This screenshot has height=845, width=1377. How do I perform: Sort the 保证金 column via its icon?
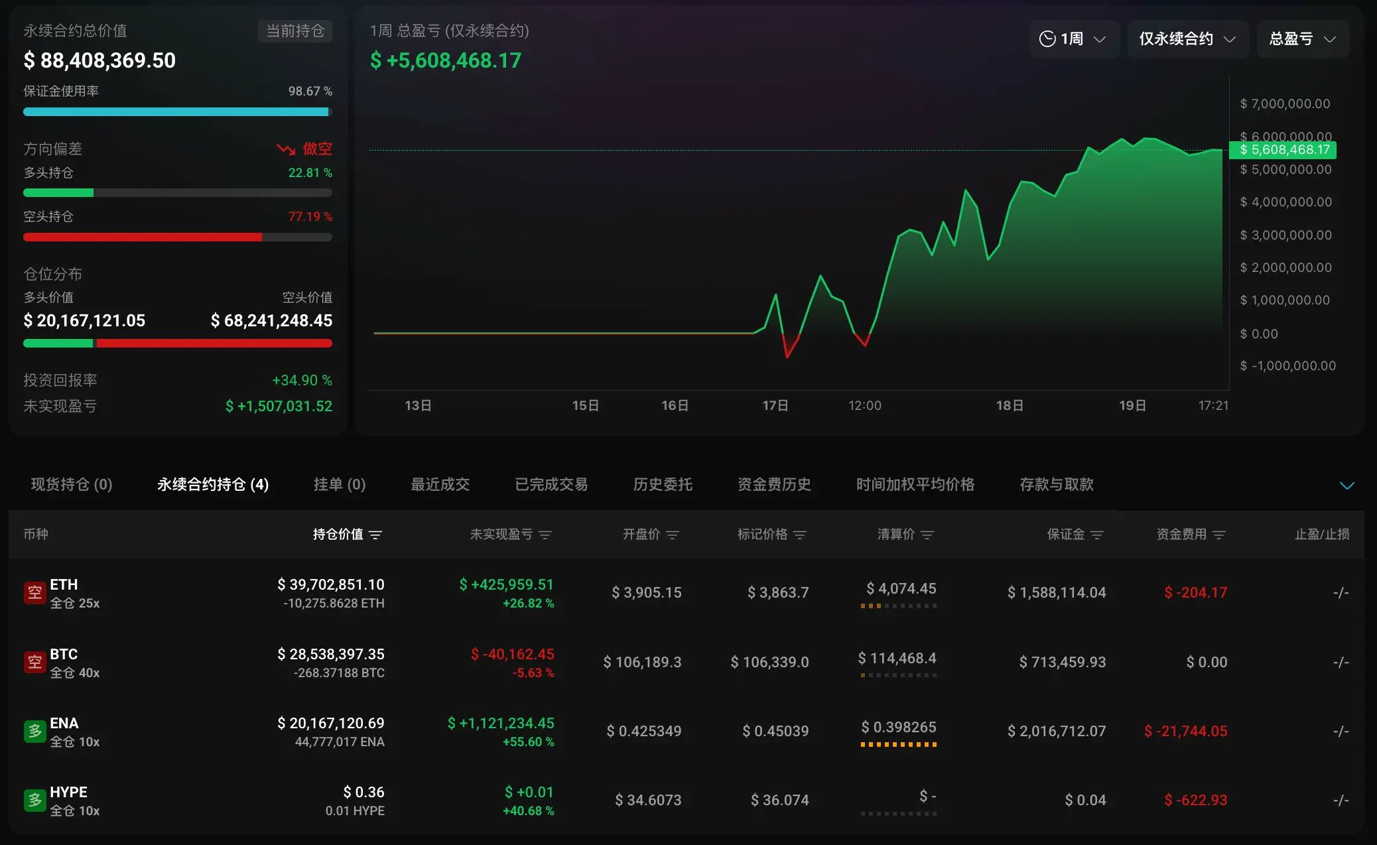tap(1097, 535)
